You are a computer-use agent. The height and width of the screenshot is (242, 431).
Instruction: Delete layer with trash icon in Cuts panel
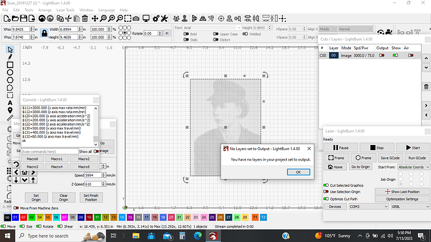tap(426, 87)
